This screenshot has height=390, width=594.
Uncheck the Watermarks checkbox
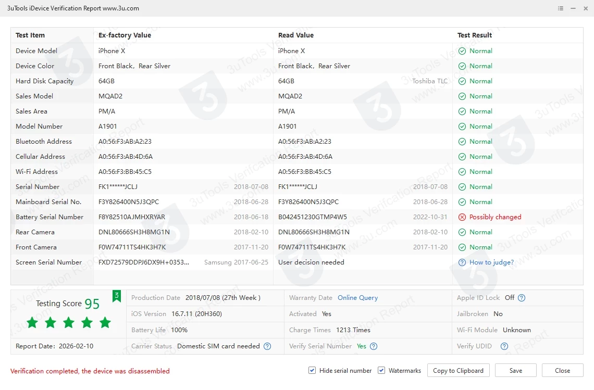381,371
